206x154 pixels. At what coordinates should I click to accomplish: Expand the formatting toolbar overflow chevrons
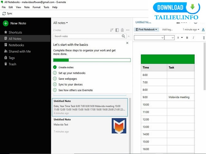[204, 38]
